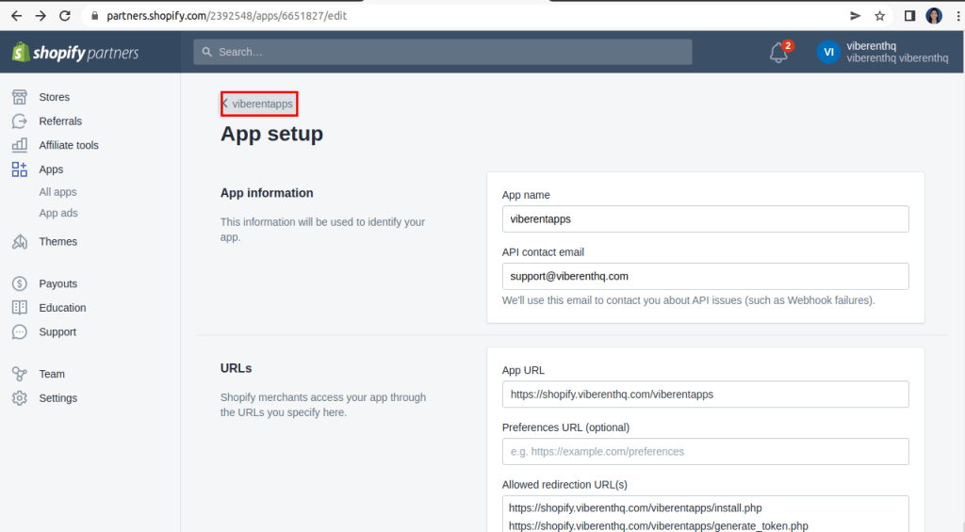
Task: Focus the Preferences URL optional field
Action: point(705,451)
